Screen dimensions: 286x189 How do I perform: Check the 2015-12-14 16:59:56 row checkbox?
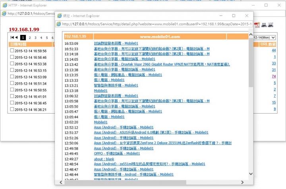click(x=12, y=50)
